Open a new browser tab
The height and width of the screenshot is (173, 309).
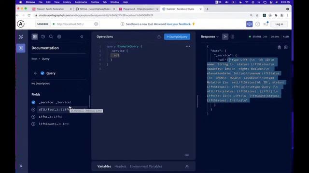[x=207, y=9]
